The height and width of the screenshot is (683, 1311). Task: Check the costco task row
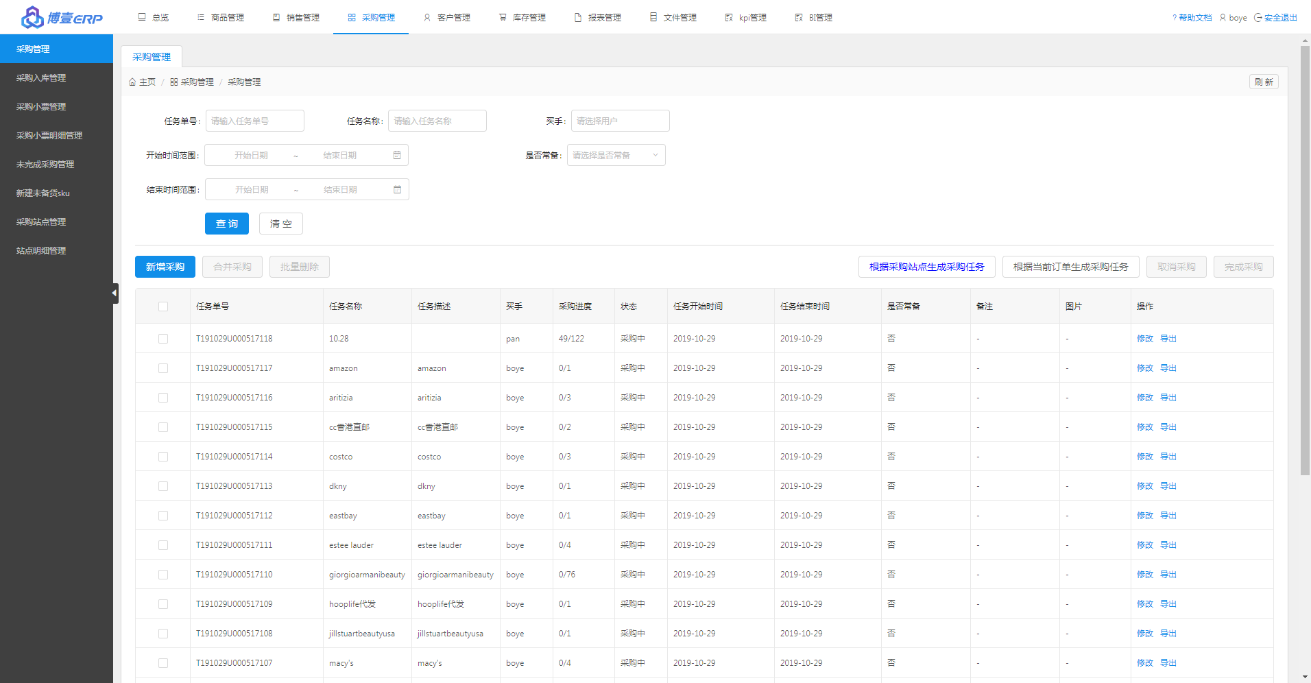[163, 457]
